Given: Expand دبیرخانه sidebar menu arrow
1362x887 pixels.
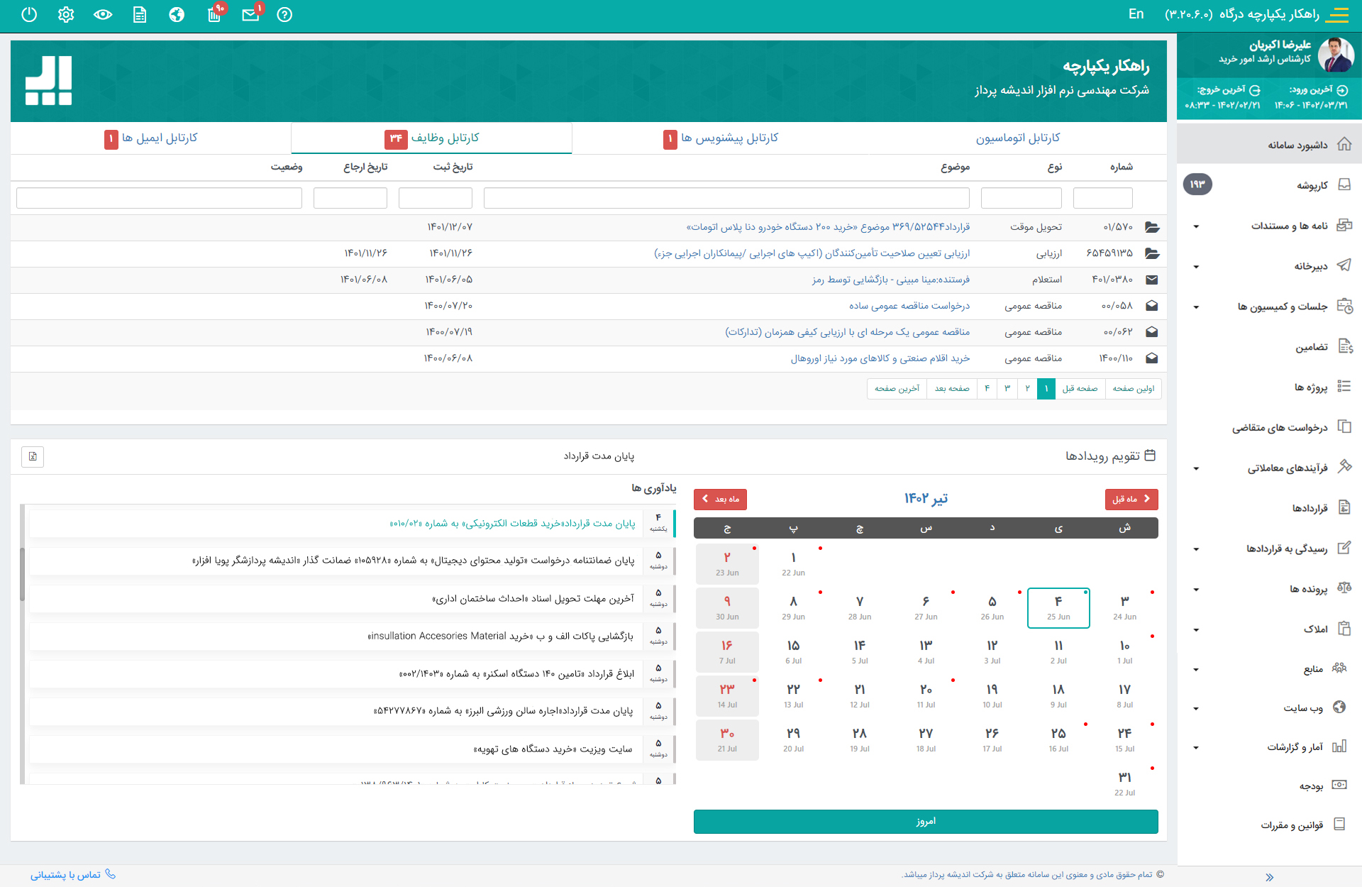Looking at the screenshot, I should tap(1196, 267).
